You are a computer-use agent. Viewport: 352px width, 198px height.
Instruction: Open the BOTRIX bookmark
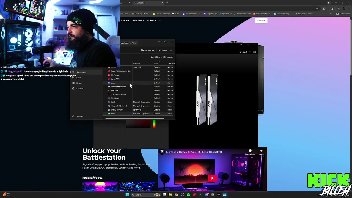coord(176,14)
